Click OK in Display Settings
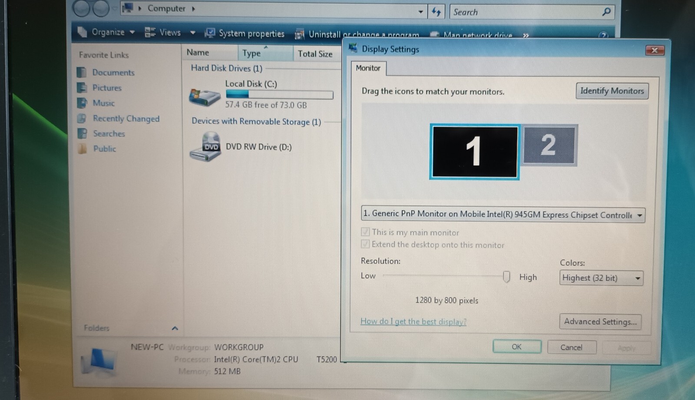Viewport: 695px width, 400px height. pyautogui.click(x=517, y=347)
